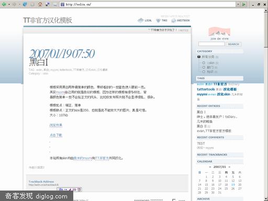This screenshot has width=268, height=201.
Task: Open the TT非官方 tag
Action: coord(220,84)
